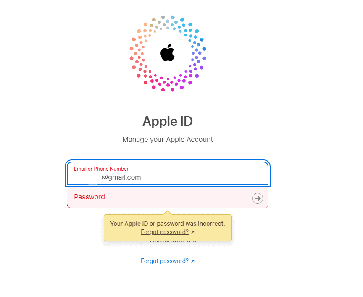The width and height of the screenshot is (363, 297).
Task: Click the partially hidden Remember me label
Action: coord(173,242)
